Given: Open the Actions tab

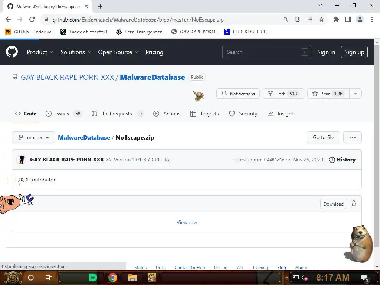Looking at the screenshot, I should 167,114.
